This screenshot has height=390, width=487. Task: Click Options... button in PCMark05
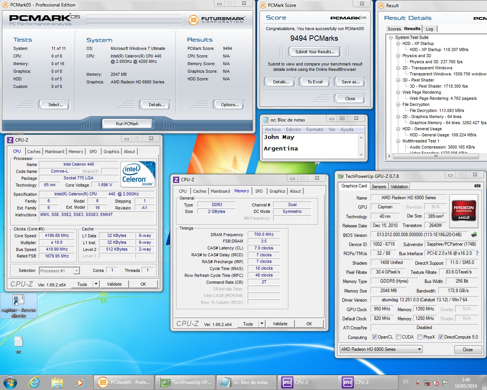pyautogui.click(x=230, y=105)
